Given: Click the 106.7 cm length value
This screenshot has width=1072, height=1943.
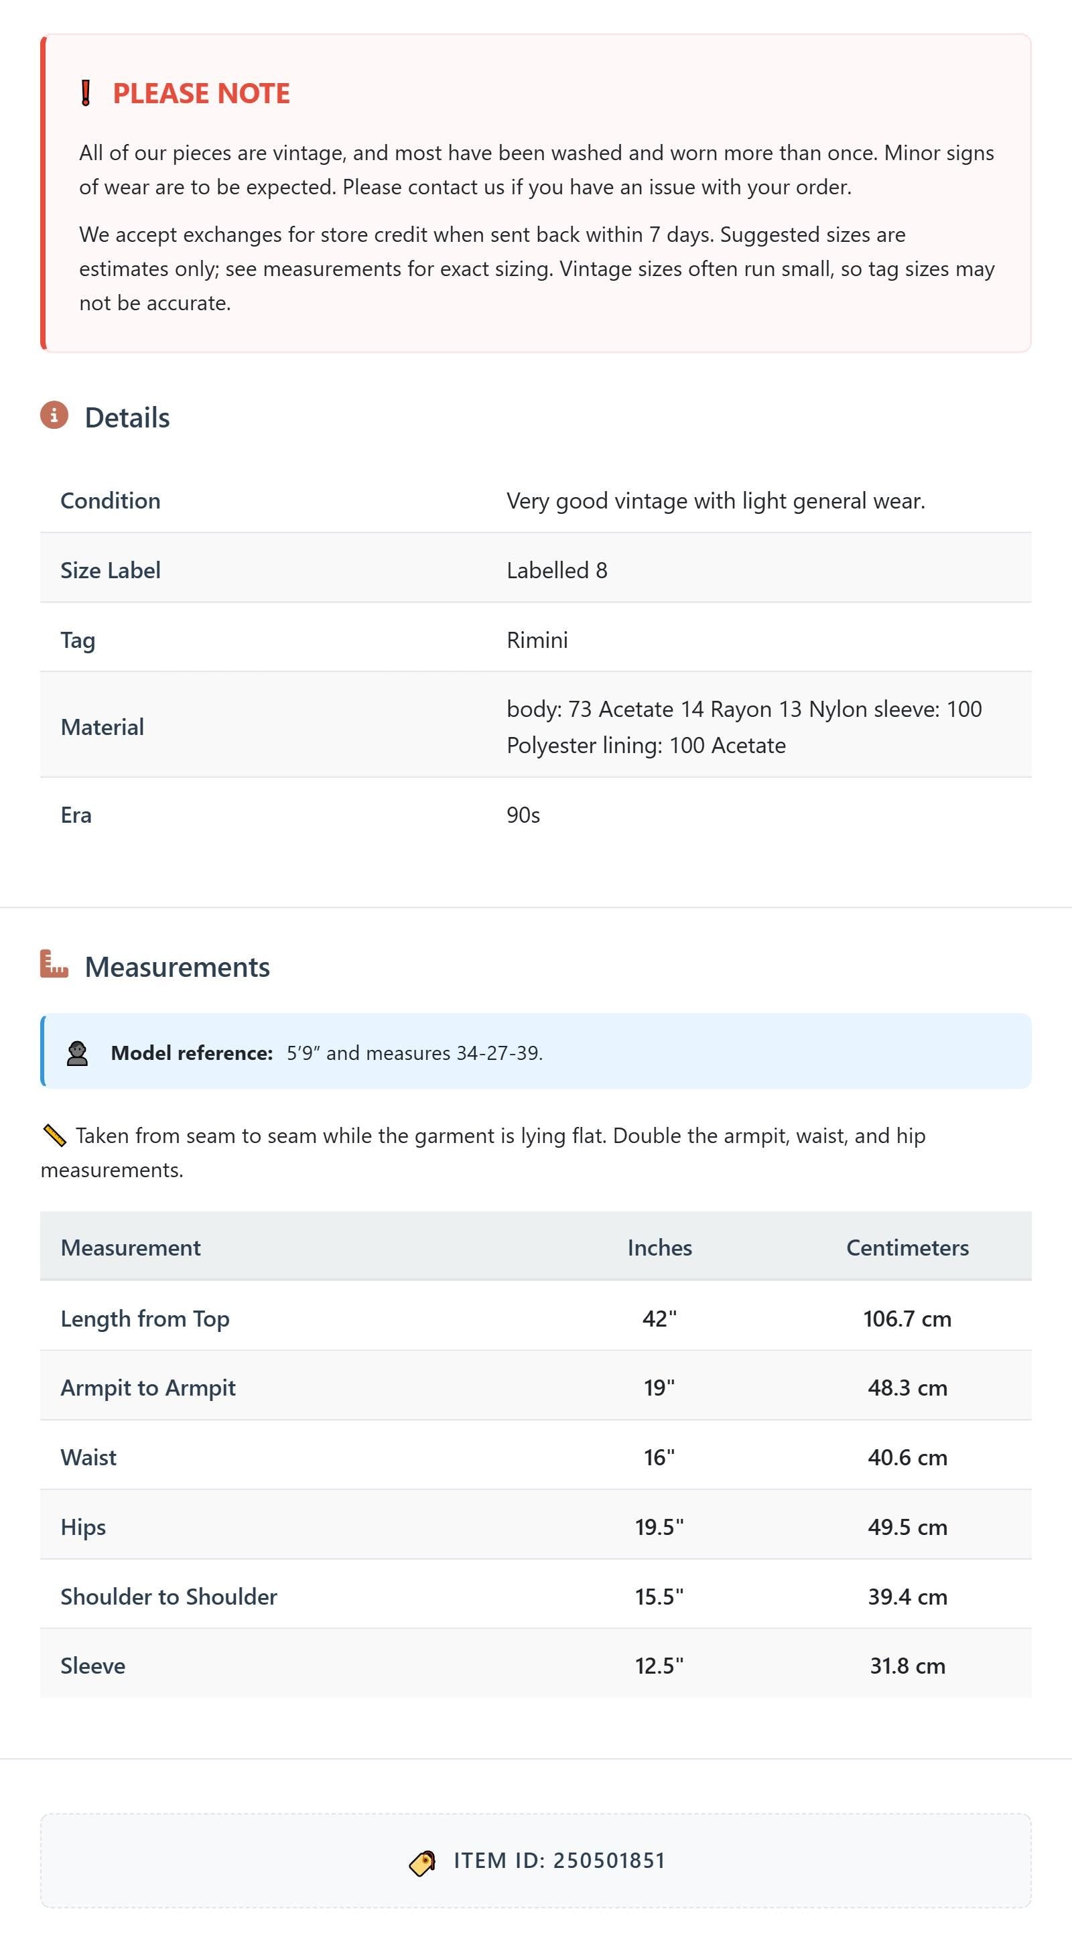Looking at the screenshot, I should click(x=908, y=1319).
